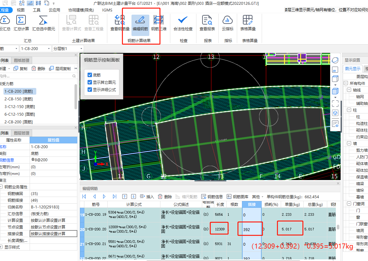Select 剪力墙 in display tree
Screen dimensions: 368x261
(362, 150)
